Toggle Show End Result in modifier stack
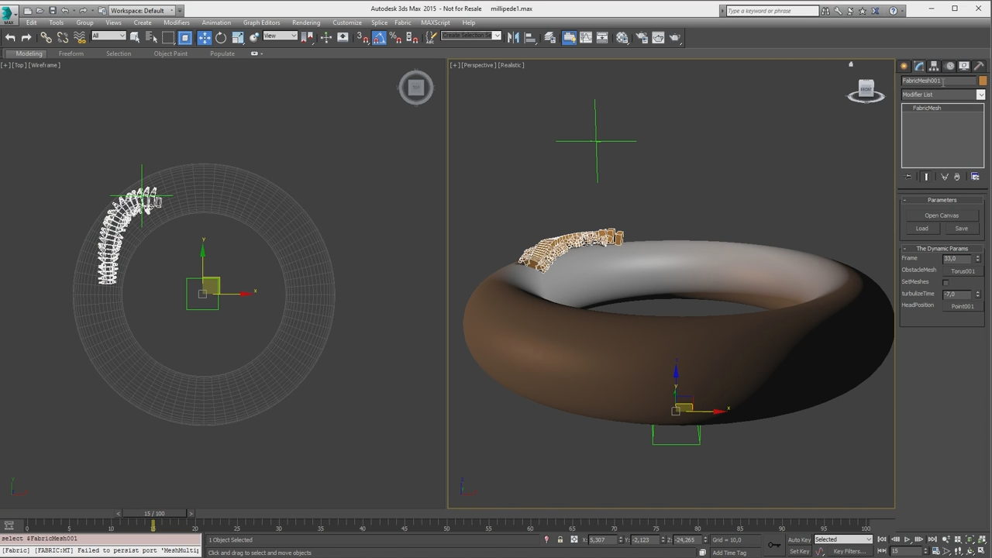 point(926,177)
